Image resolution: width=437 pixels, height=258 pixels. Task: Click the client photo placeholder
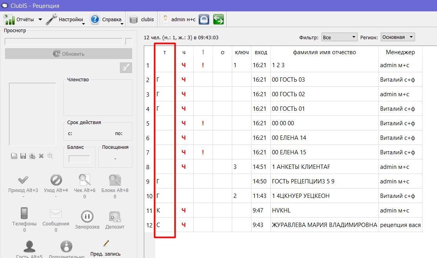point(33,114)
